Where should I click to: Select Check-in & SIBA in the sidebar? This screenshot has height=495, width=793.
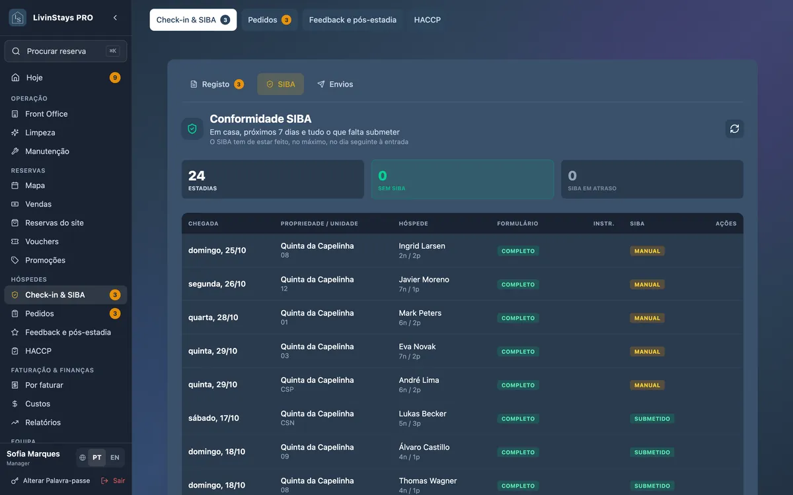point(65,295)
